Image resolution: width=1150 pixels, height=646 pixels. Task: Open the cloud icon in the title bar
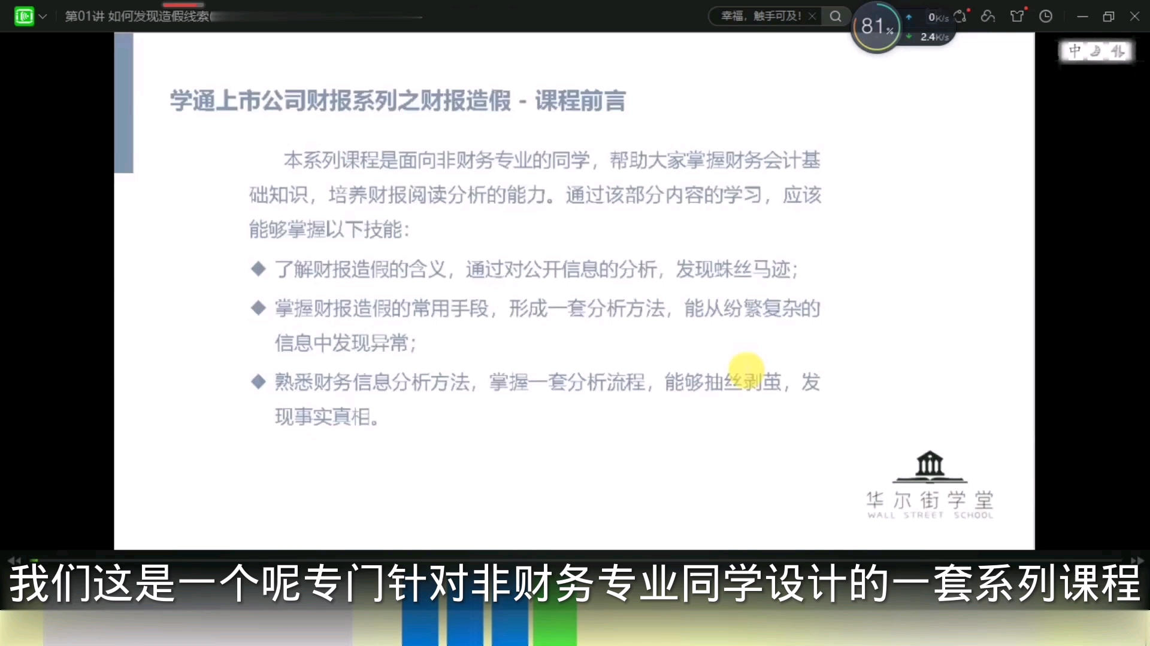pos(988,16)
